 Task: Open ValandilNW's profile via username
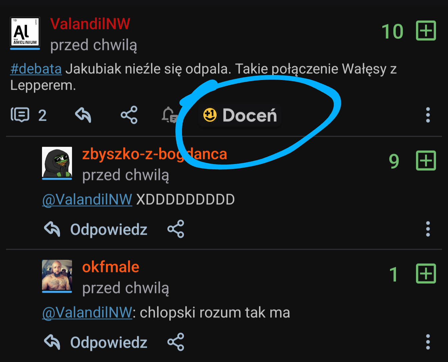[90, 24]
